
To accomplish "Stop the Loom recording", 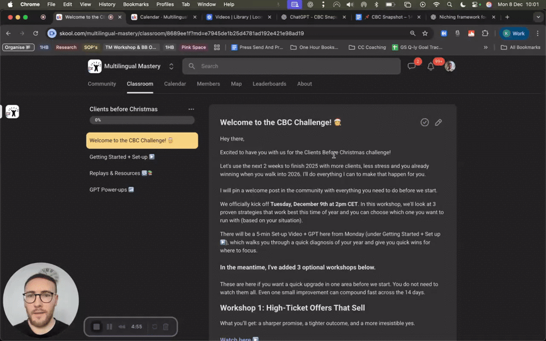I will [97, 327].
